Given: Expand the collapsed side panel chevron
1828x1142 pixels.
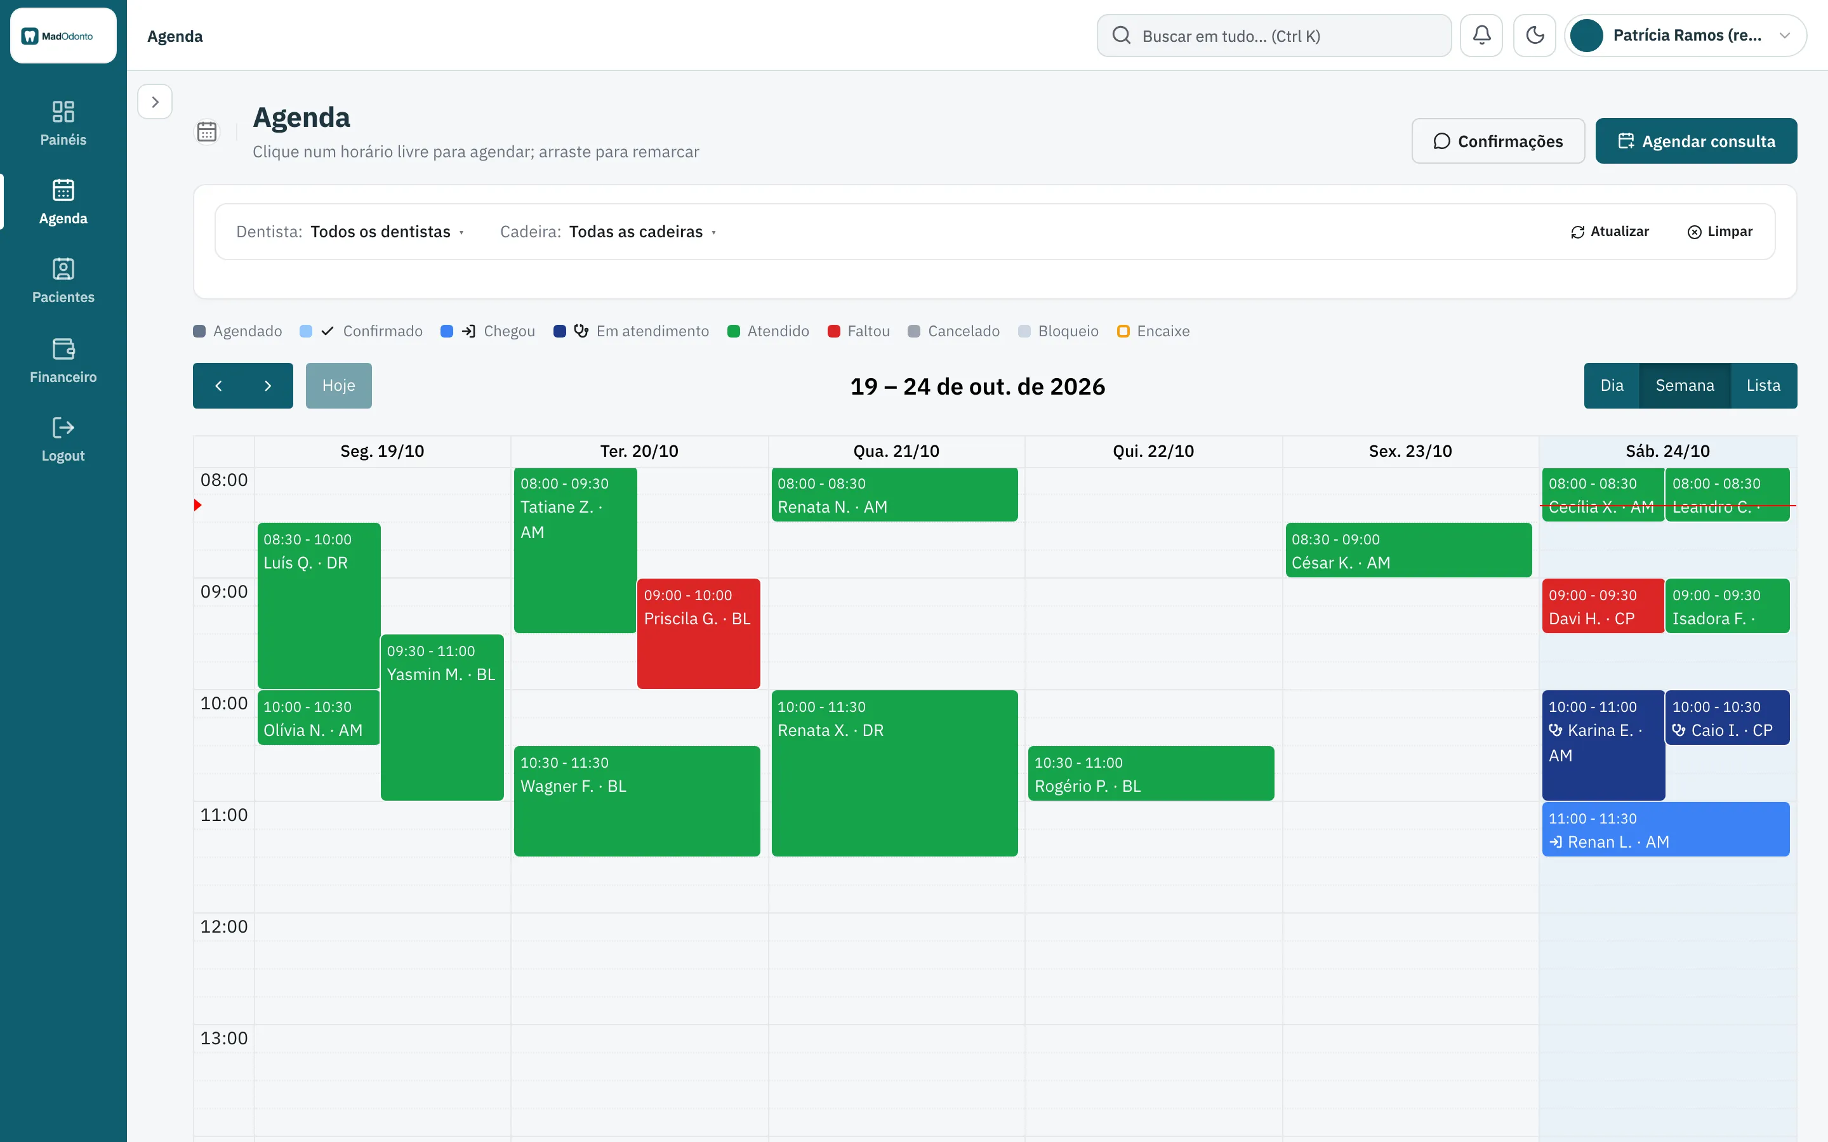Looking at the screenshot, I should tap(155, 102).
